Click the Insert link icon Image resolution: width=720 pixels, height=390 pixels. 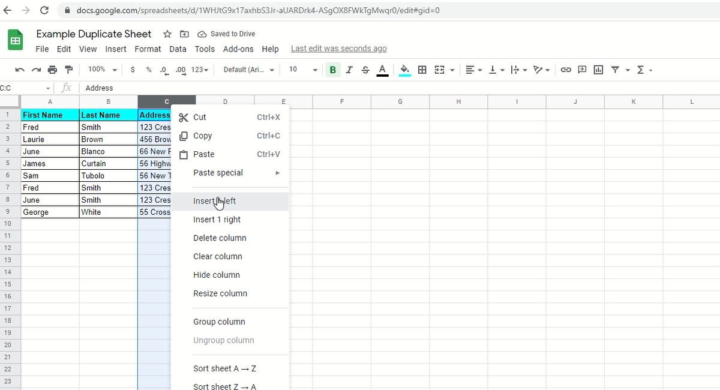coord(565,70)
